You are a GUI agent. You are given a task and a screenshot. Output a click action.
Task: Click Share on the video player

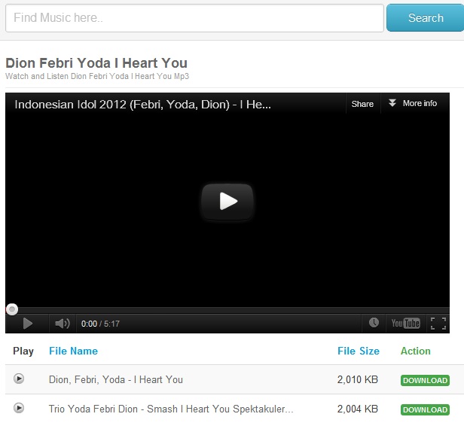click(x=362, y=104)
